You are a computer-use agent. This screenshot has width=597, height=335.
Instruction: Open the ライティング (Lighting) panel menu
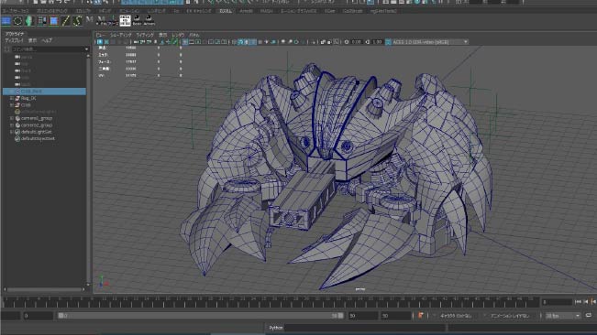145,35
